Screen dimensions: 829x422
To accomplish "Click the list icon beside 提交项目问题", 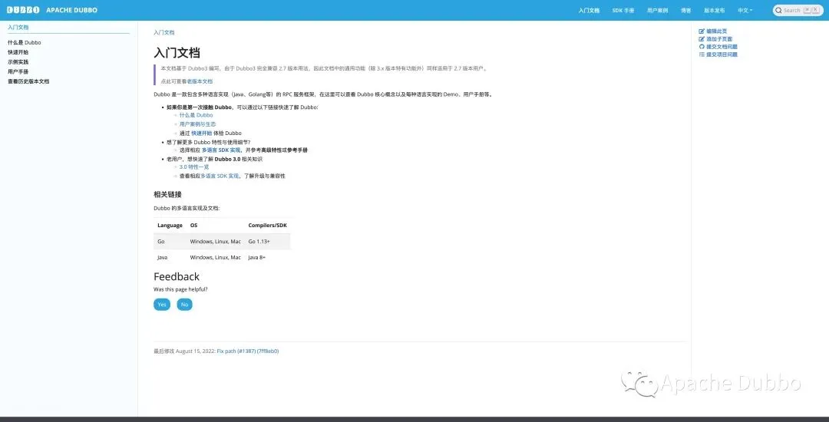I will [702, 54].
